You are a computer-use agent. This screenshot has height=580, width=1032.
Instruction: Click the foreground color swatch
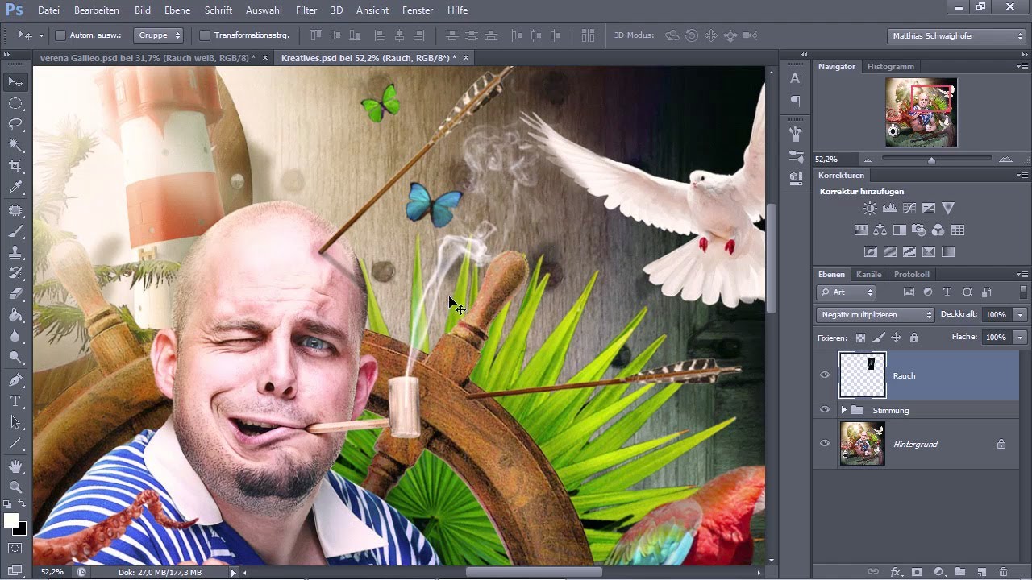[x=11, y=521]
